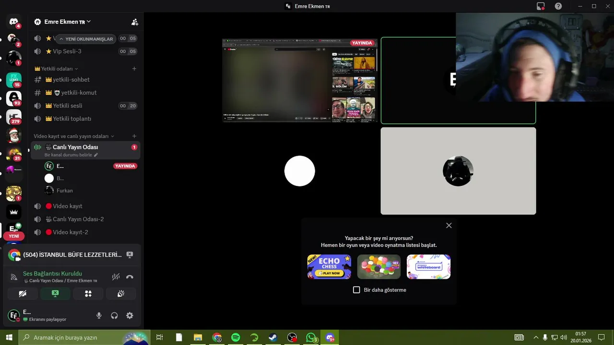Open the yetkili-komut text channel

(x=85, y=92)
